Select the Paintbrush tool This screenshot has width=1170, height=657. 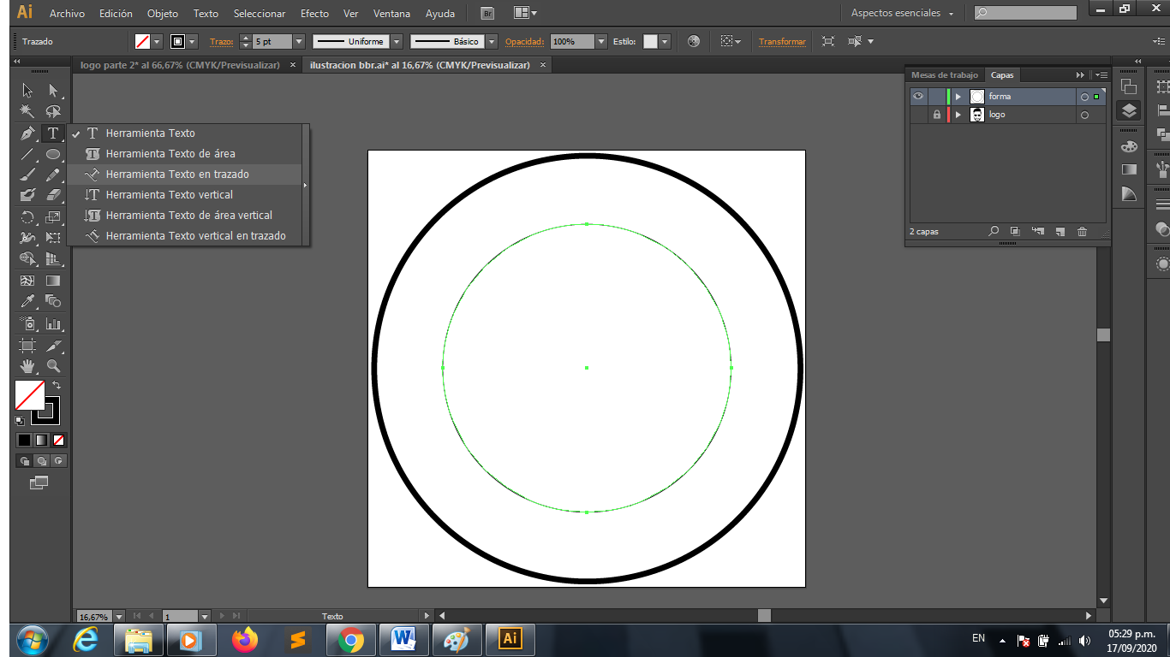click(27, 175)
